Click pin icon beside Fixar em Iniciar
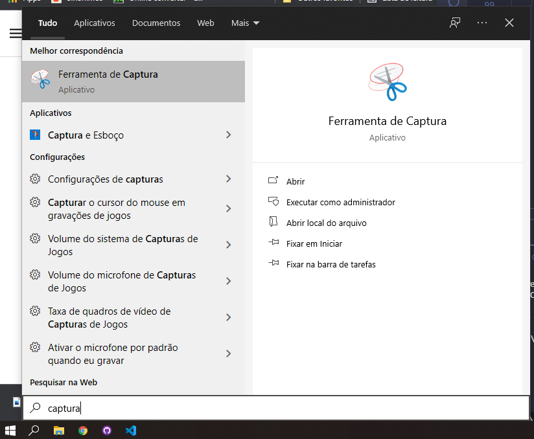The image size is (534, 439). tap(273, 242)
